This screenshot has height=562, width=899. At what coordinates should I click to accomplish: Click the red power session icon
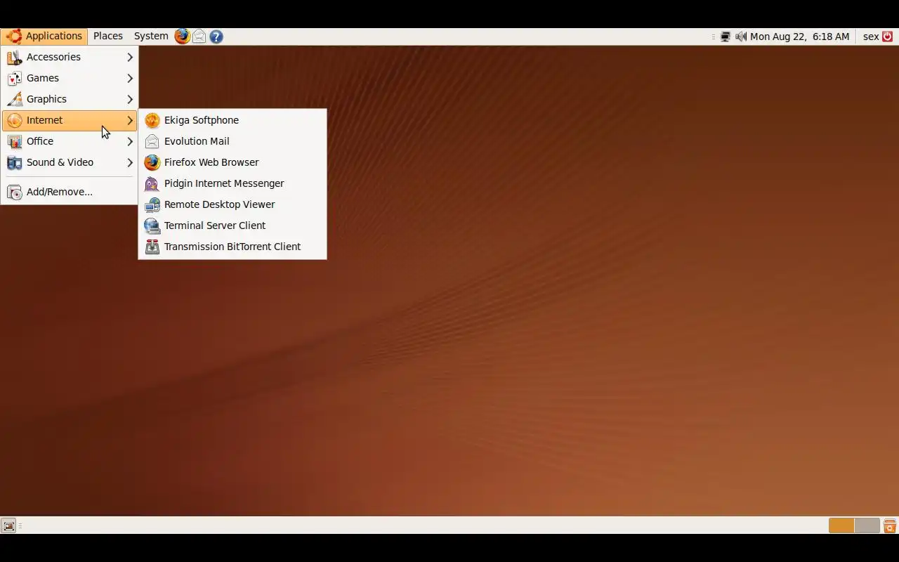(x=888, y=37)
